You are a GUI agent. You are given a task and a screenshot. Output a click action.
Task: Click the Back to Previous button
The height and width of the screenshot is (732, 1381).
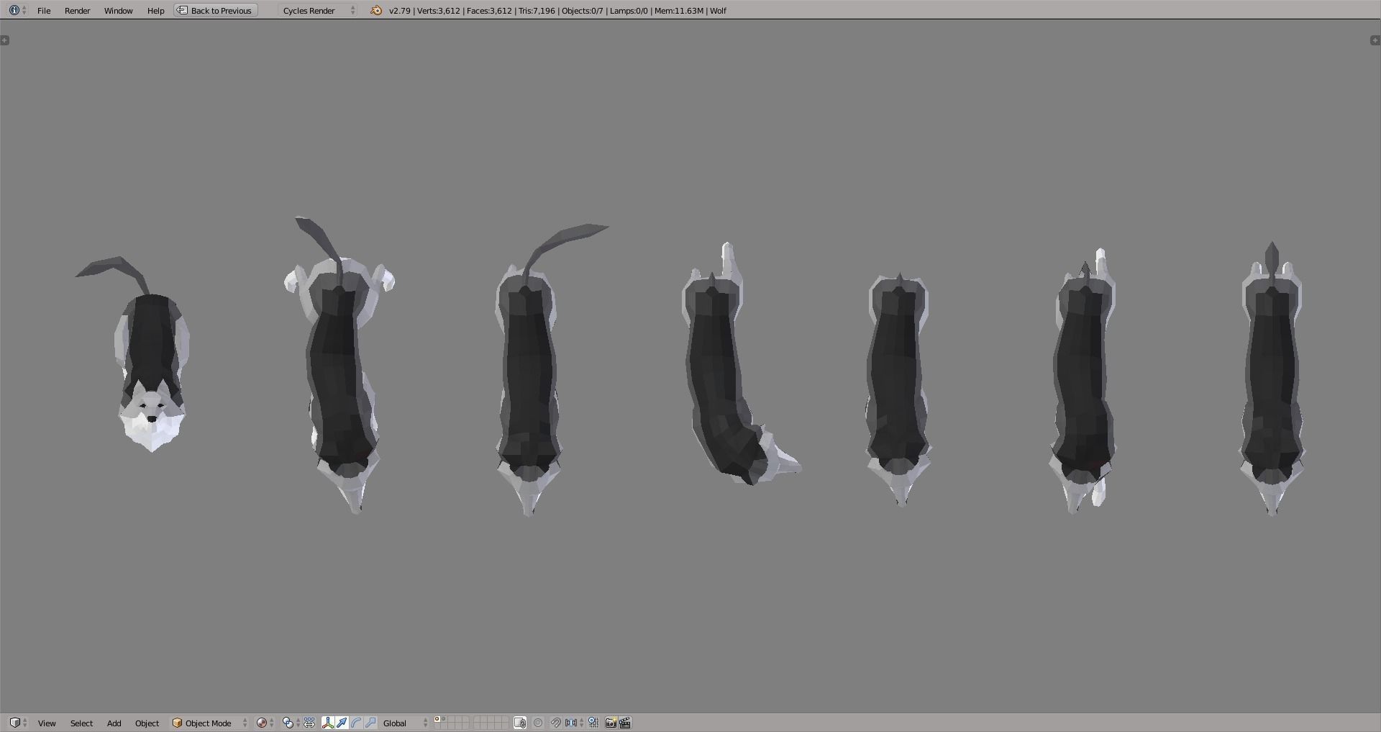216,10
